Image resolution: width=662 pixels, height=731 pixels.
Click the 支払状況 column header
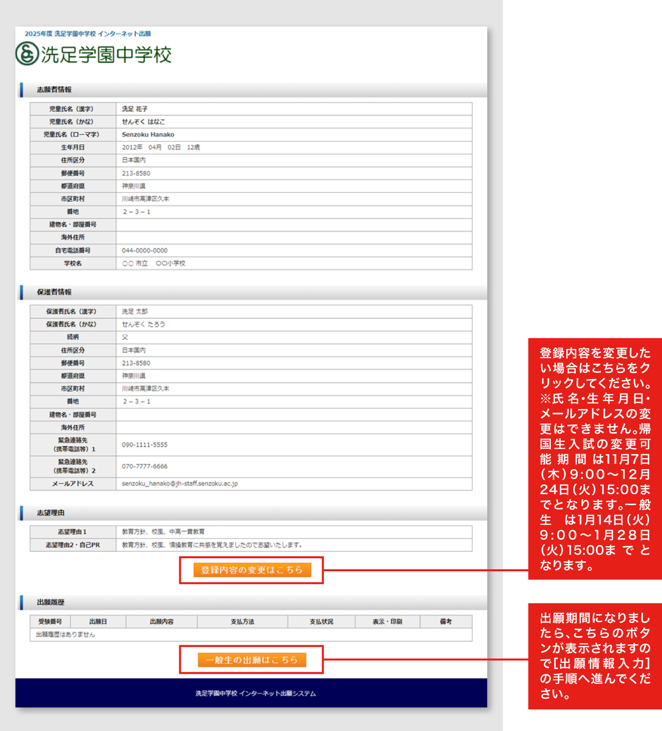coord(321,621)
